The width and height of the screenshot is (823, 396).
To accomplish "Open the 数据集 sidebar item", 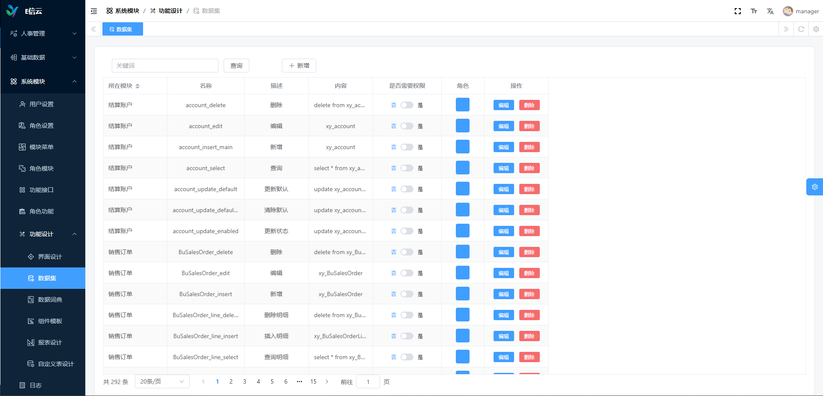I will click(x=43, y=278).
